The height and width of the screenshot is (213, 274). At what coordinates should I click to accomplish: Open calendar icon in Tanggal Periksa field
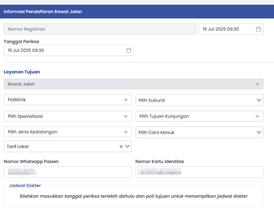point(128,51)
